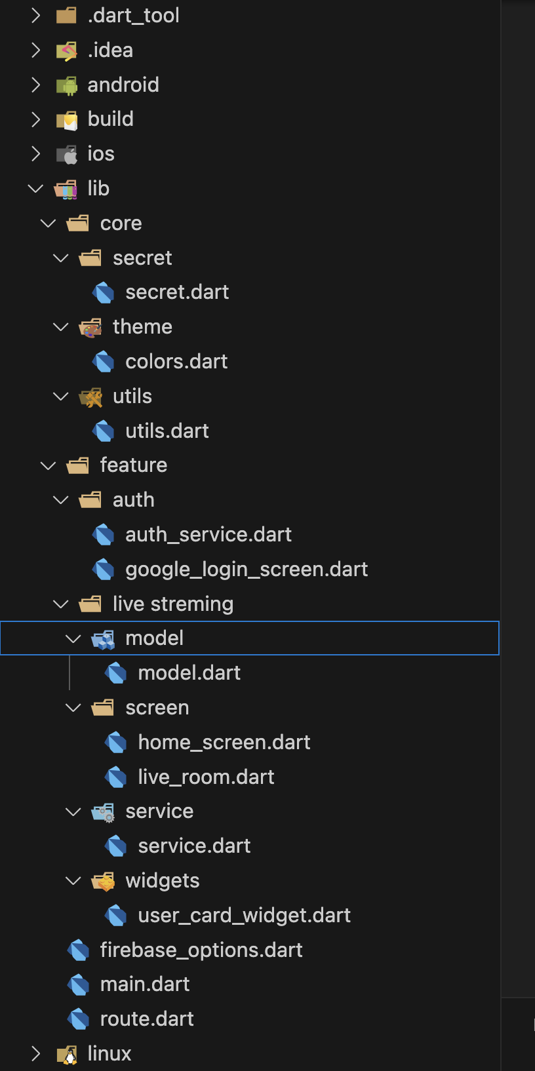Click the linux folder penguin icon
This screenshot has height=1071, width=535.
tap(66, 1055)
